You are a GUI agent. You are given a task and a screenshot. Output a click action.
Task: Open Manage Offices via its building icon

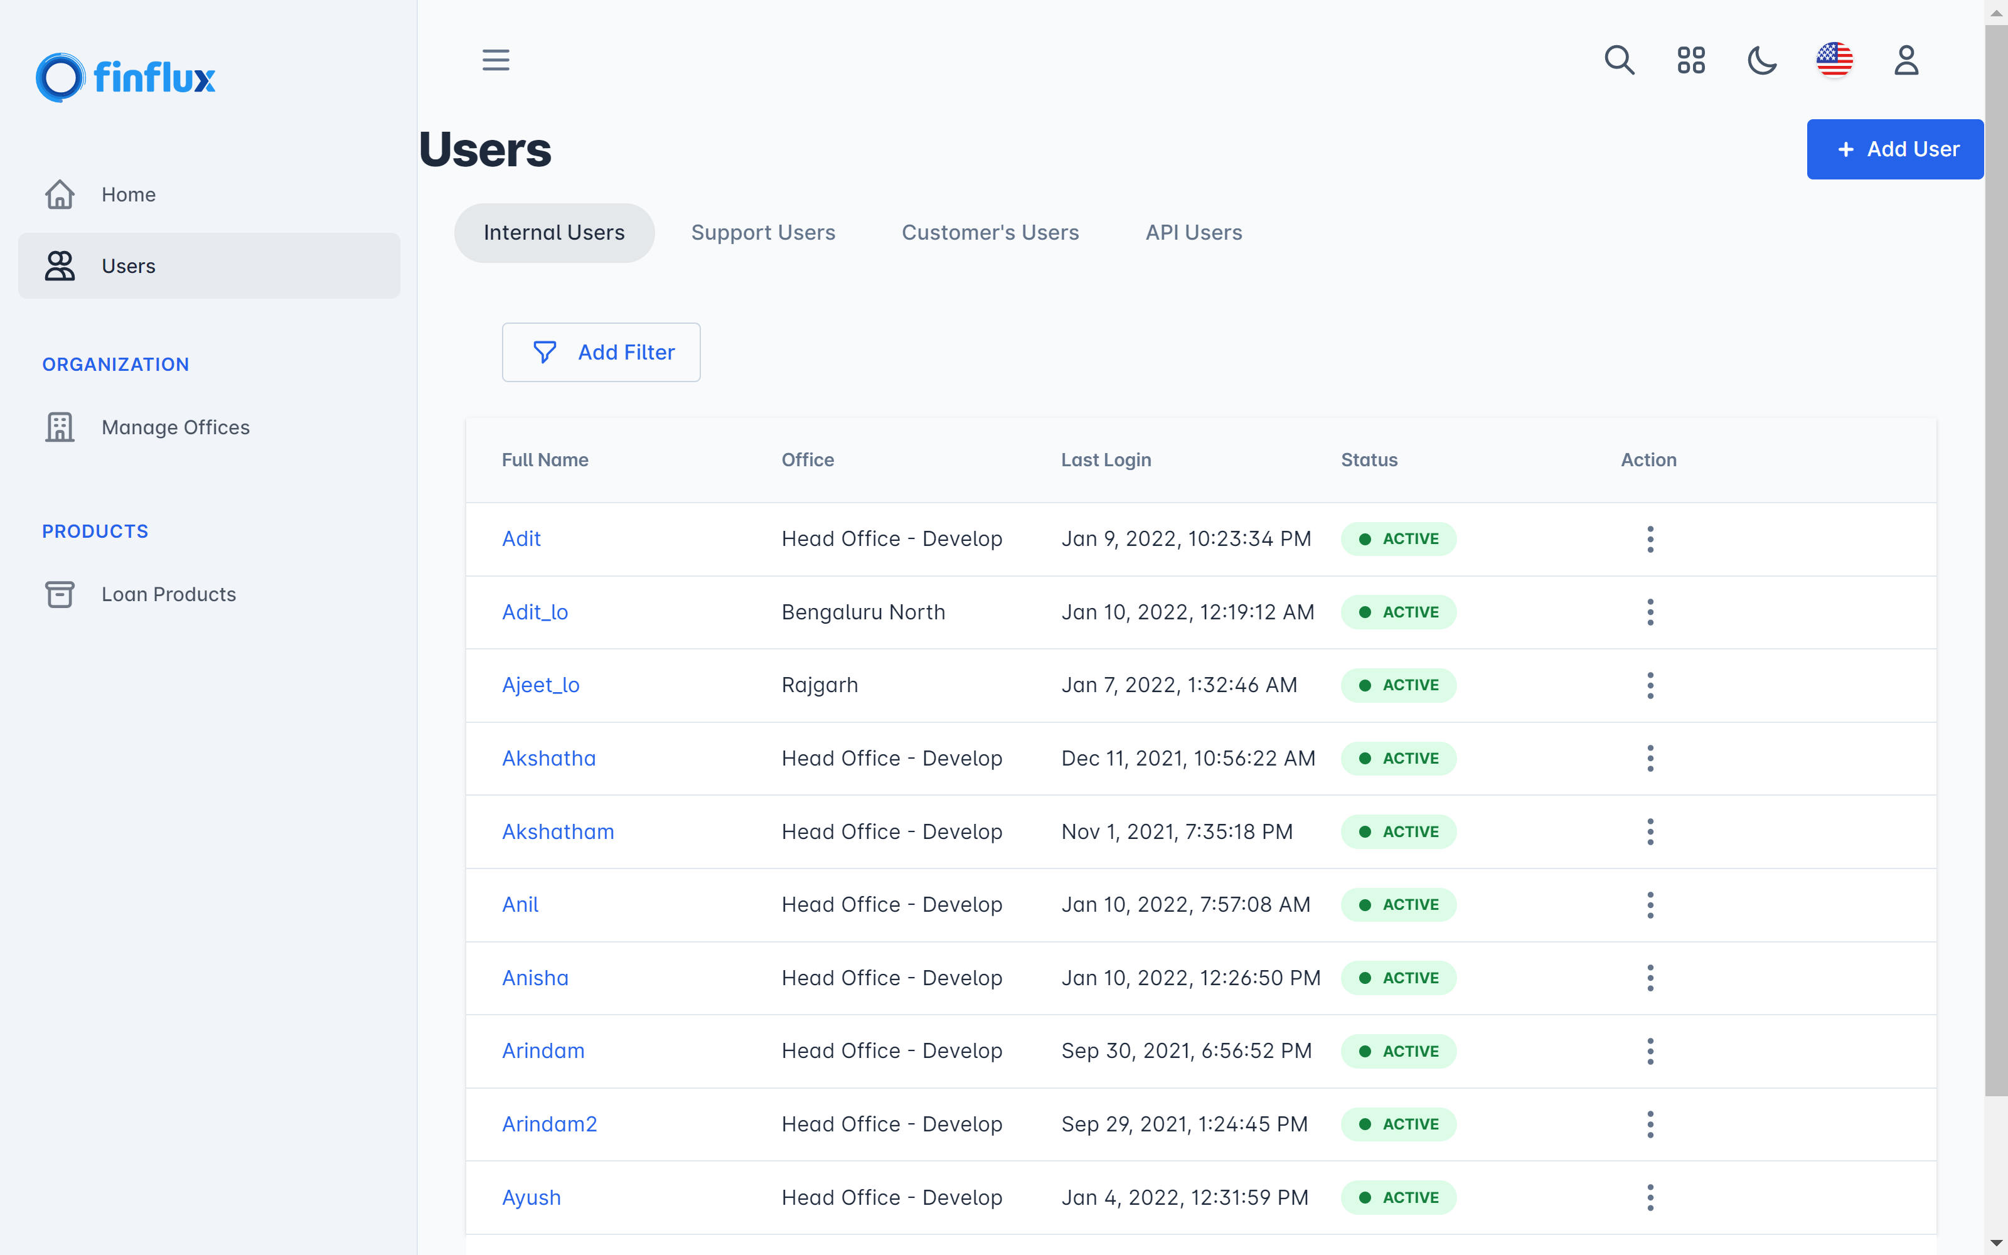point(59,427)
